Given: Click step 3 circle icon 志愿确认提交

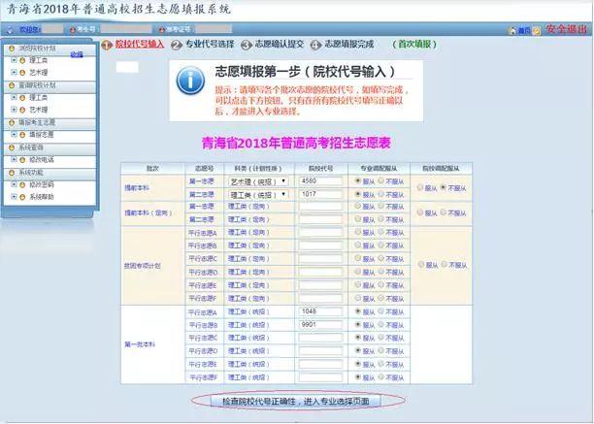Looking at the screenshot, I should click(247, 45).
